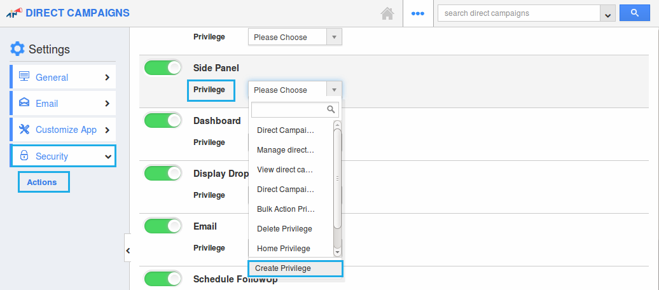
Task: Toggle the Side Panel switch off
Action: pyautogui.click(x=163, y=67)
